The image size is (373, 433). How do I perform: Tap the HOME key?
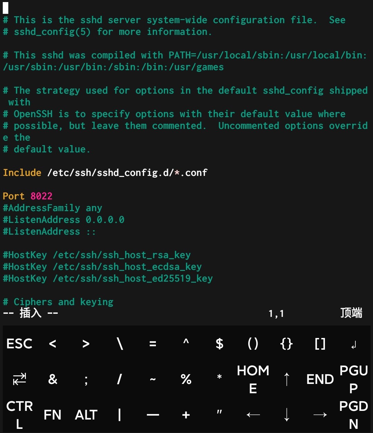253,379
